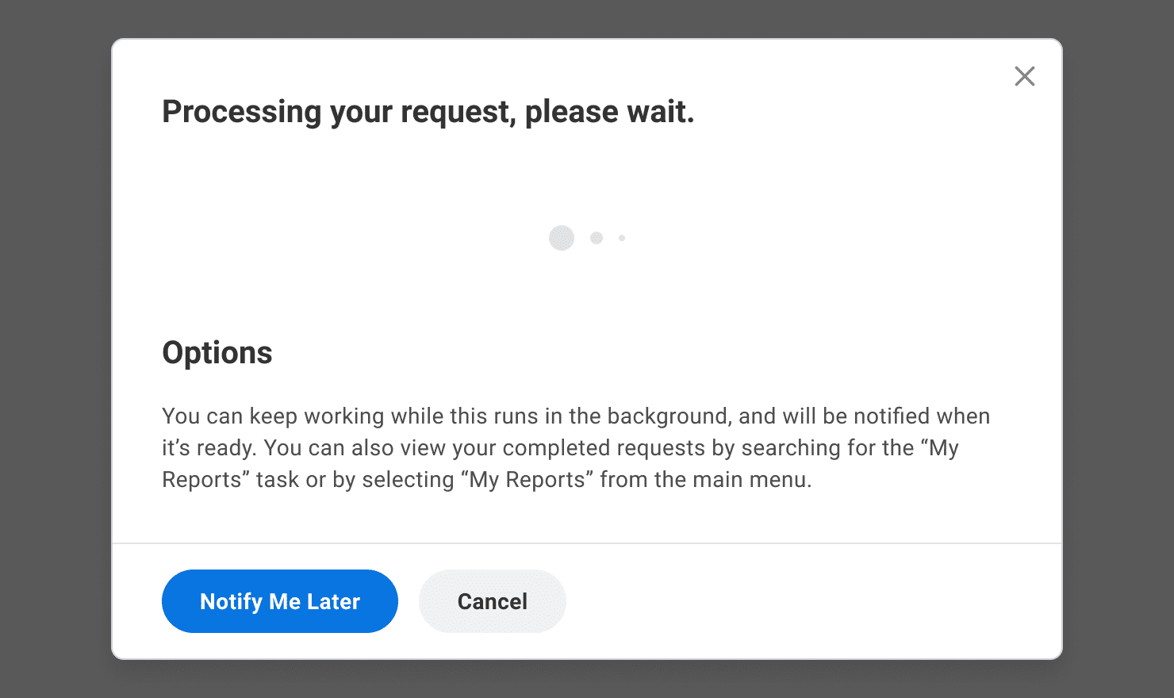Click the divider line above the buttons
This screenshot has height=698, width=1174.
tap(587, 543)
